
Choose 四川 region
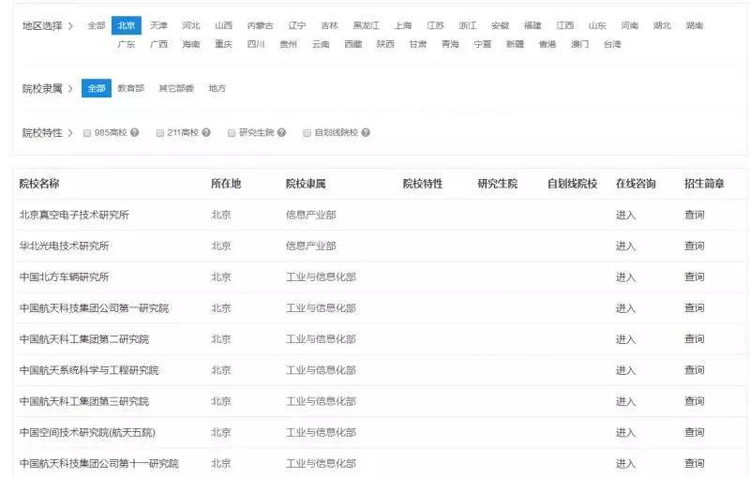tap(256, 44)
